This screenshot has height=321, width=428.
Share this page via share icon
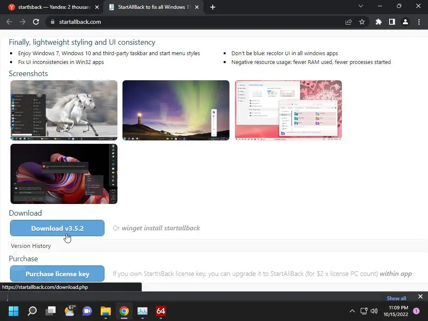point(349,22)
